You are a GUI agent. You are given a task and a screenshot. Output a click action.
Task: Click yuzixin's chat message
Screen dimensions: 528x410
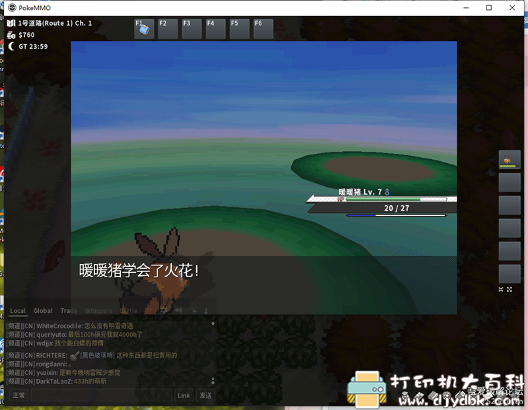click(x=63, y=372)
